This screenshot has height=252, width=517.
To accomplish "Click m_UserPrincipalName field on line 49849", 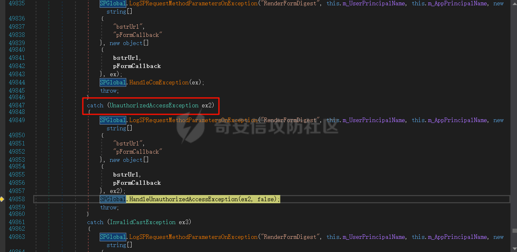I will tap(374, 120).
